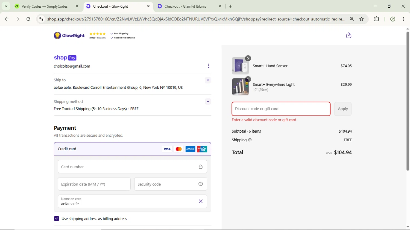
Task: Bookmark this page with the star icon
Action: point(362,19)
